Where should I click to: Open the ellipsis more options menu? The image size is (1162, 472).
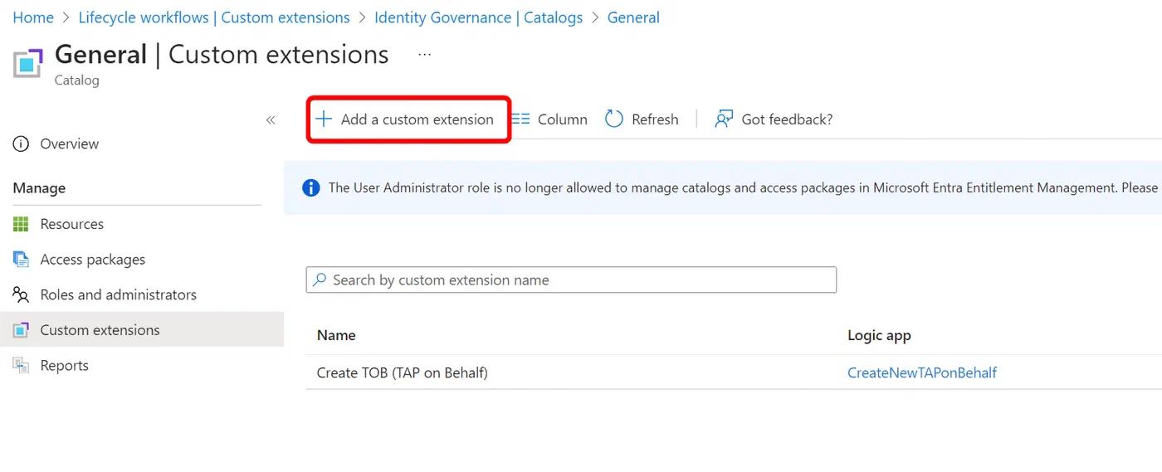click(x=425, y=55)
